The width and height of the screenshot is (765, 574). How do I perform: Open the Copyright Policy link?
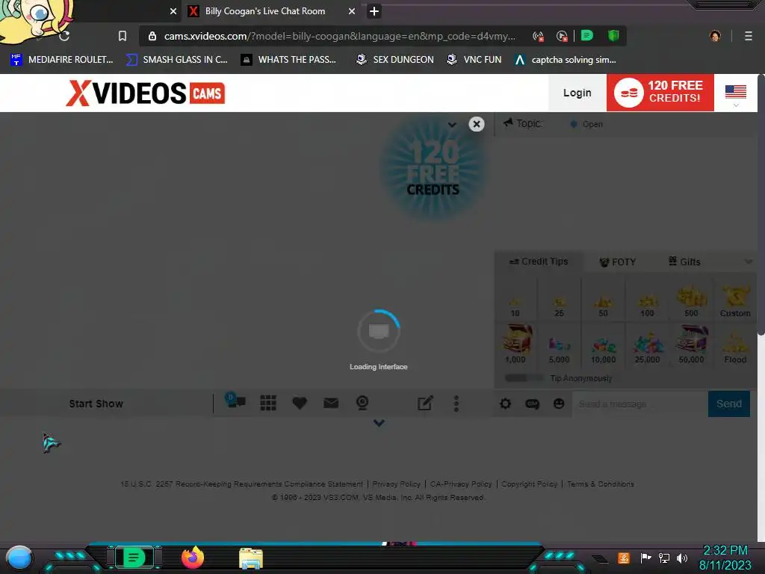[x=530, y=484]
